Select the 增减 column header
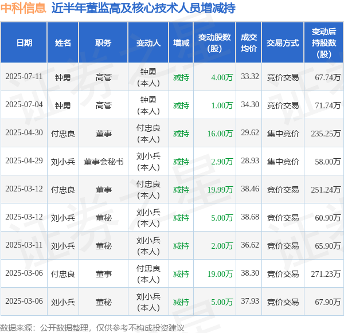This screenshot has height=333, width=344. 181,43
